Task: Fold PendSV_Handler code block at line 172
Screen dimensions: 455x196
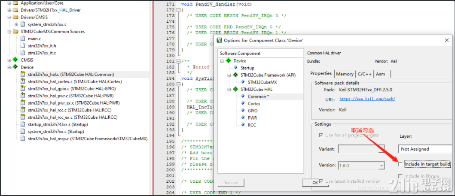Action: 178,10
